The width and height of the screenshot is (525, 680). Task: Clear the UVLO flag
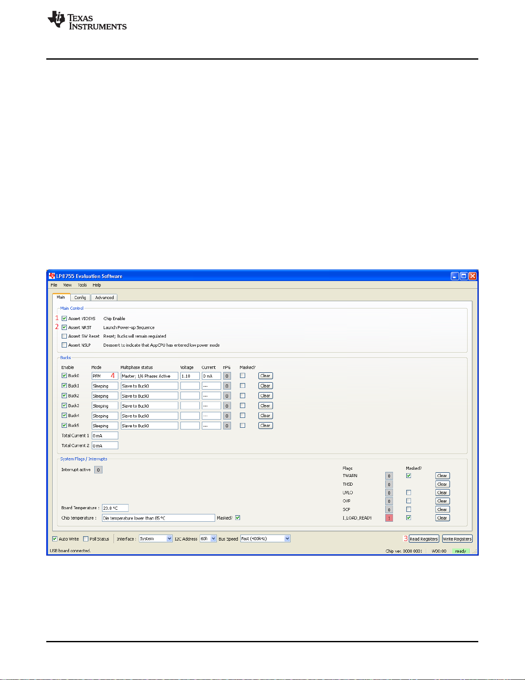[442, 493]
